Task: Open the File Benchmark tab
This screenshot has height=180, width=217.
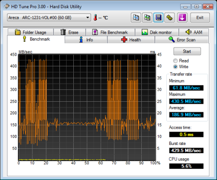Action: click(x=110, y=32)
